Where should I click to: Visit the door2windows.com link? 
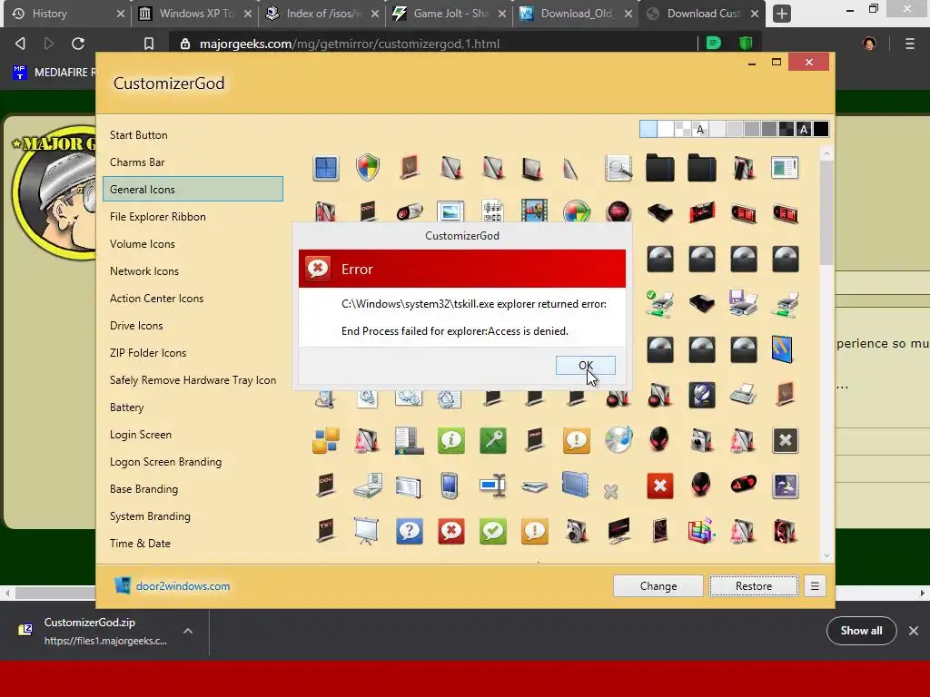(183, 586)
